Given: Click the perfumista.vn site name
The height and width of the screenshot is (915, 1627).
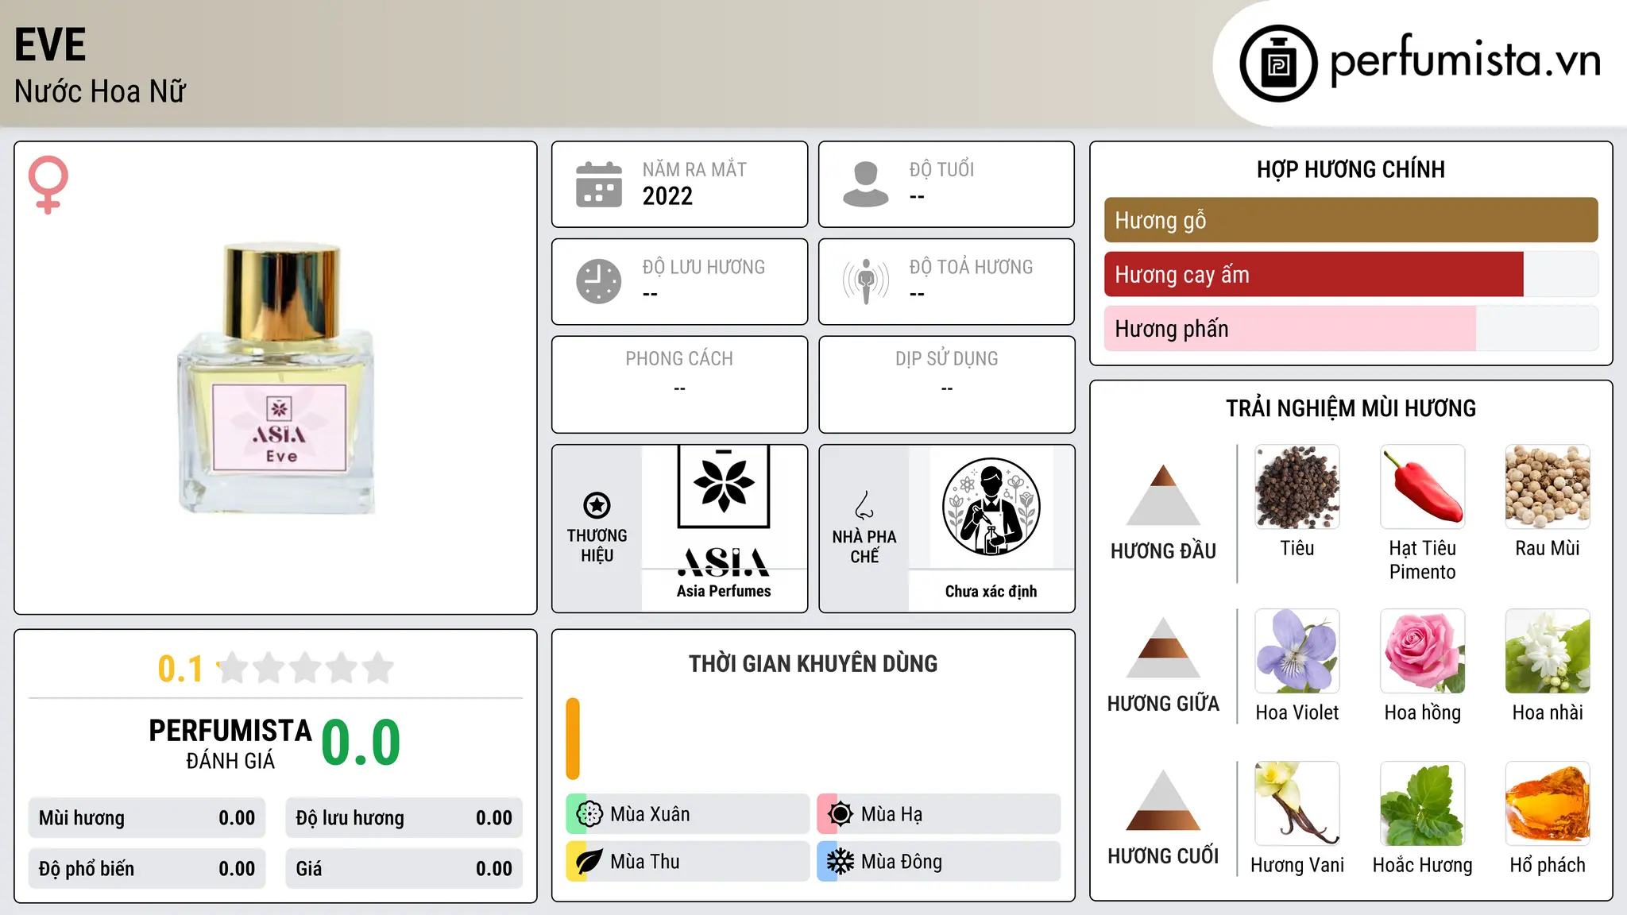Looking at the screenshot, I should tap(1465, 60).
